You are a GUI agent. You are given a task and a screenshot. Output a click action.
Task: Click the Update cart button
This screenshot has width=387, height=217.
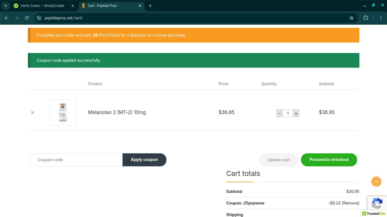[278, 160]
